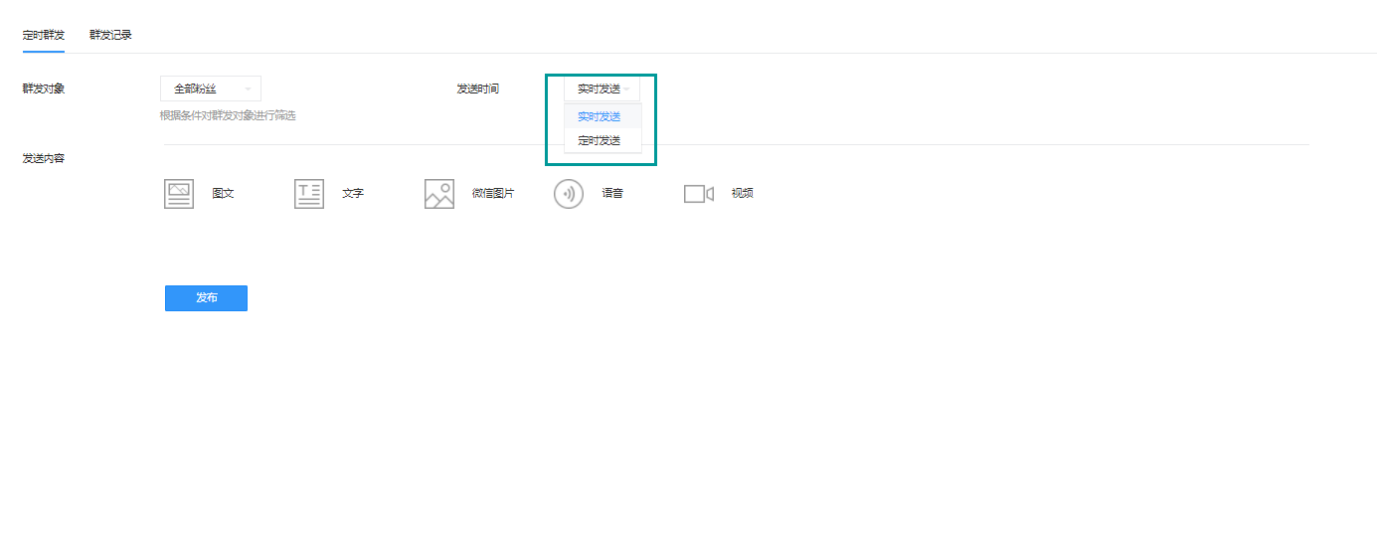The width and height of the screenshot is (1377, 537).
Task: Click the 视频 label text
Action: click(743, 193)
